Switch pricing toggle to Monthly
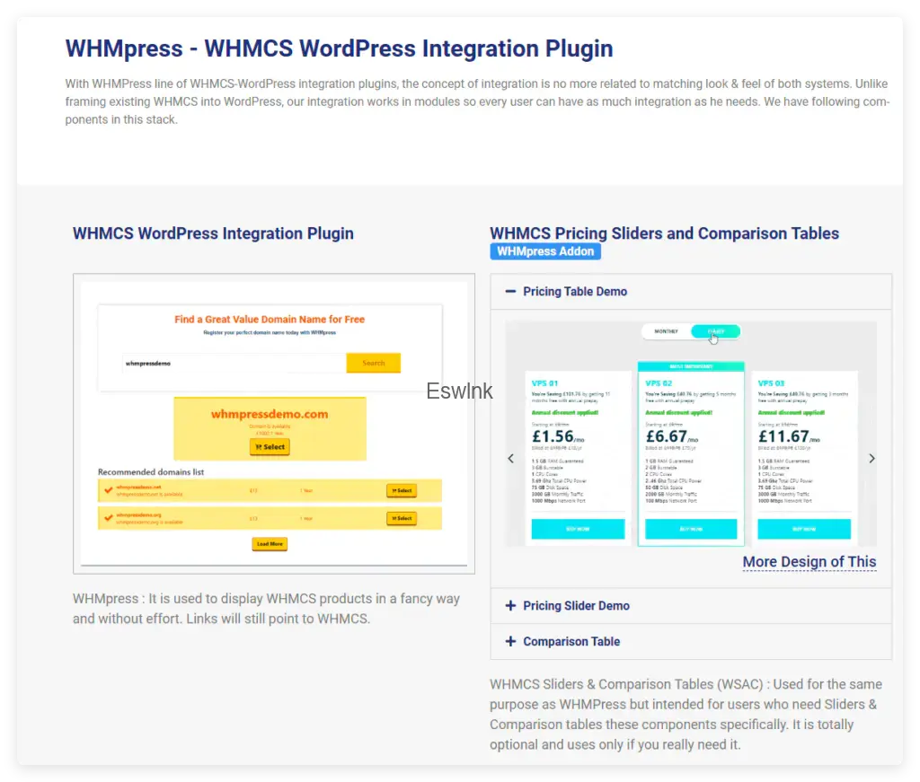The height and width of the screenshot is (782, 920). (667, 331)
